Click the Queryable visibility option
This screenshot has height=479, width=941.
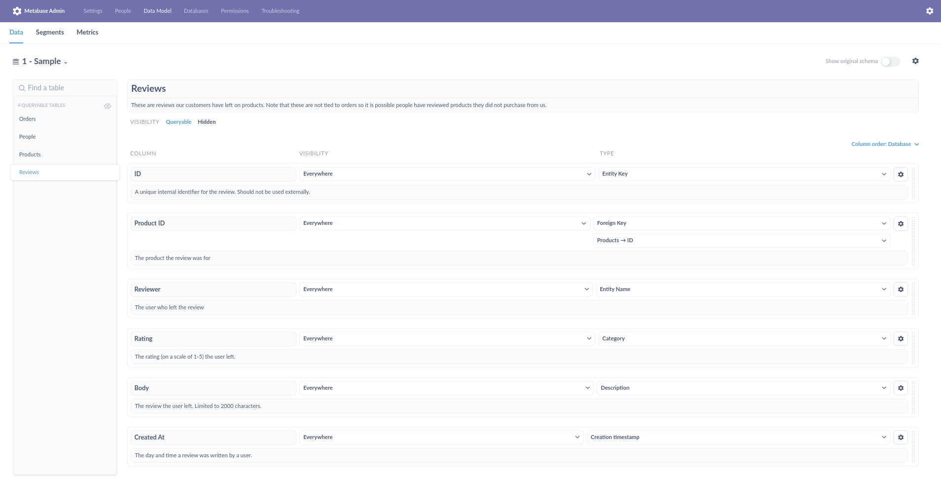click(178, 122)
